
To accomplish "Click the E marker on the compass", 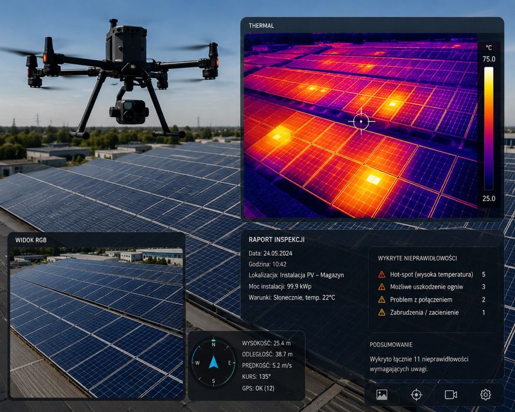I will coord(230,363).
